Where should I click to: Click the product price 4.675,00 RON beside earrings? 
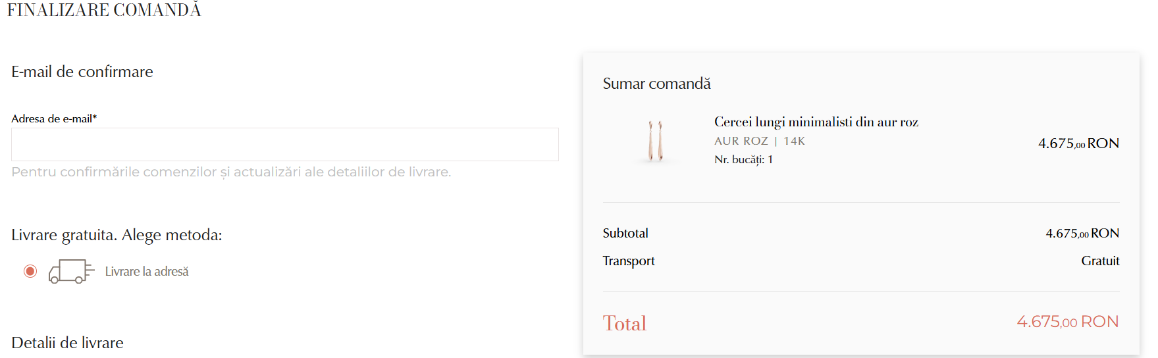(x=1078, y=143)
